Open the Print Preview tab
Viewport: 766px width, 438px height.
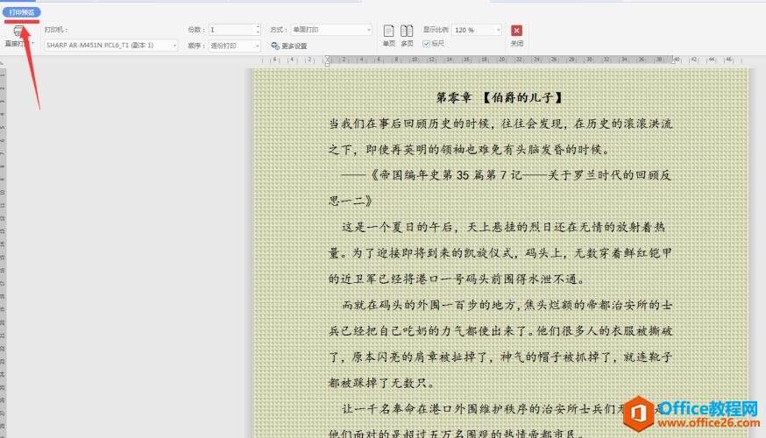[x=22, y=11]
